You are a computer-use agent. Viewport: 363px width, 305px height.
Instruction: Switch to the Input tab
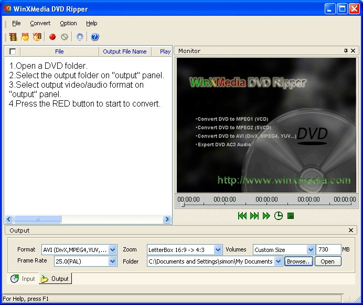pyautogui.click(x=23, y=279)
